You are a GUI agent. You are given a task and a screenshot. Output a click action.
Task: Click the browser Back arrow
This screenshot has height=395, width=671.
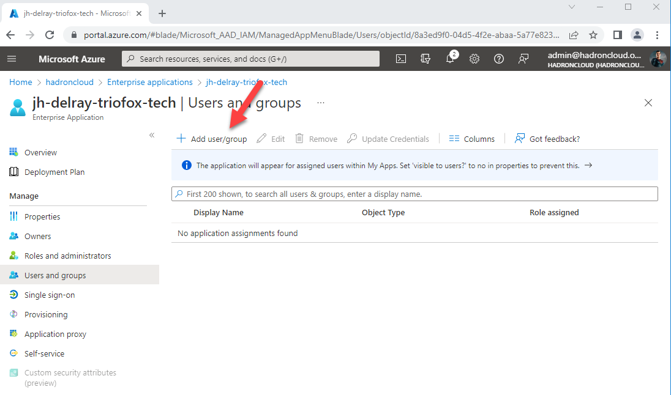[x=10, y=35]
